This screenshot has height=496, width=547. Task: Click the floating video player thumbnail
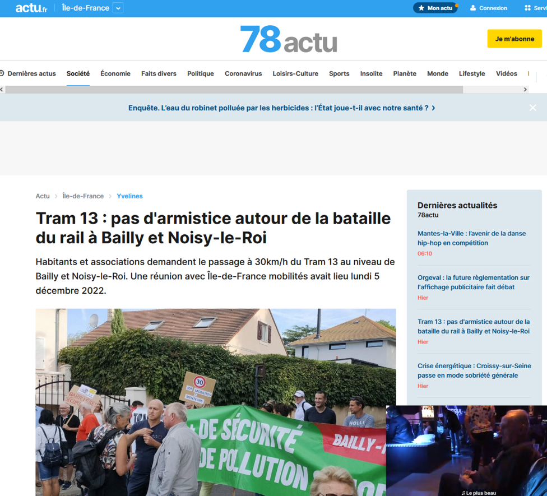(x=466, y=450)
